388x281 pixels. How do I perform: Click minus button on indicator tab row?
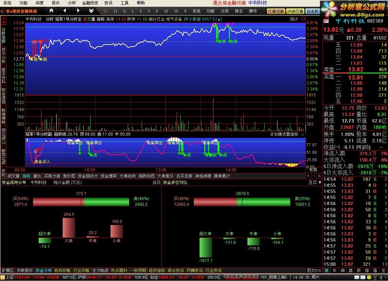click(x=314, y=176)
